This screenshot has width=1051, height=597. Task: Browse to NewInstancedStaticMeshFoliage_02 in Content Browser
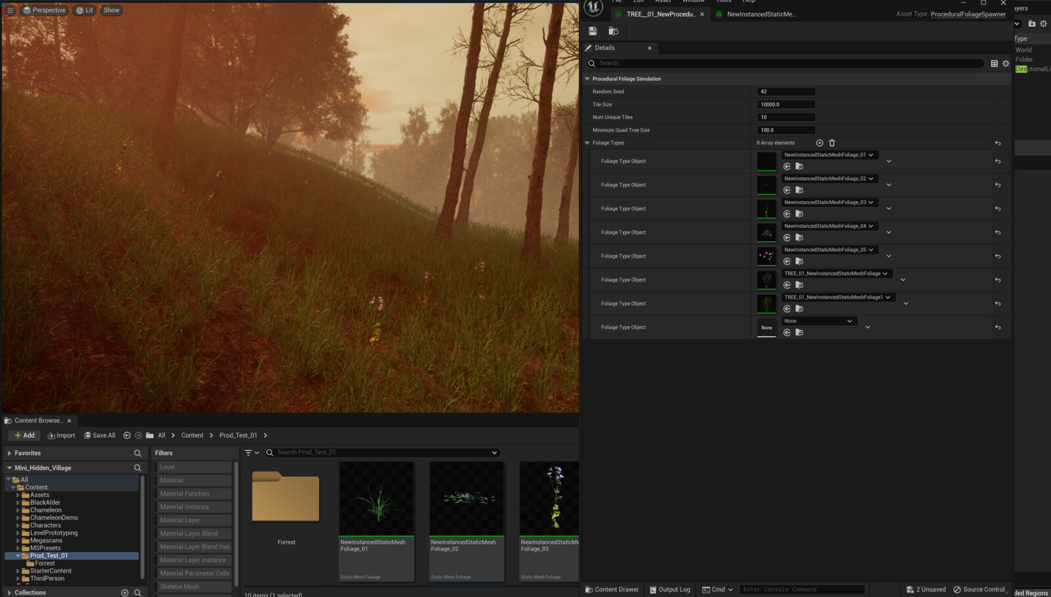click(799, 190)
